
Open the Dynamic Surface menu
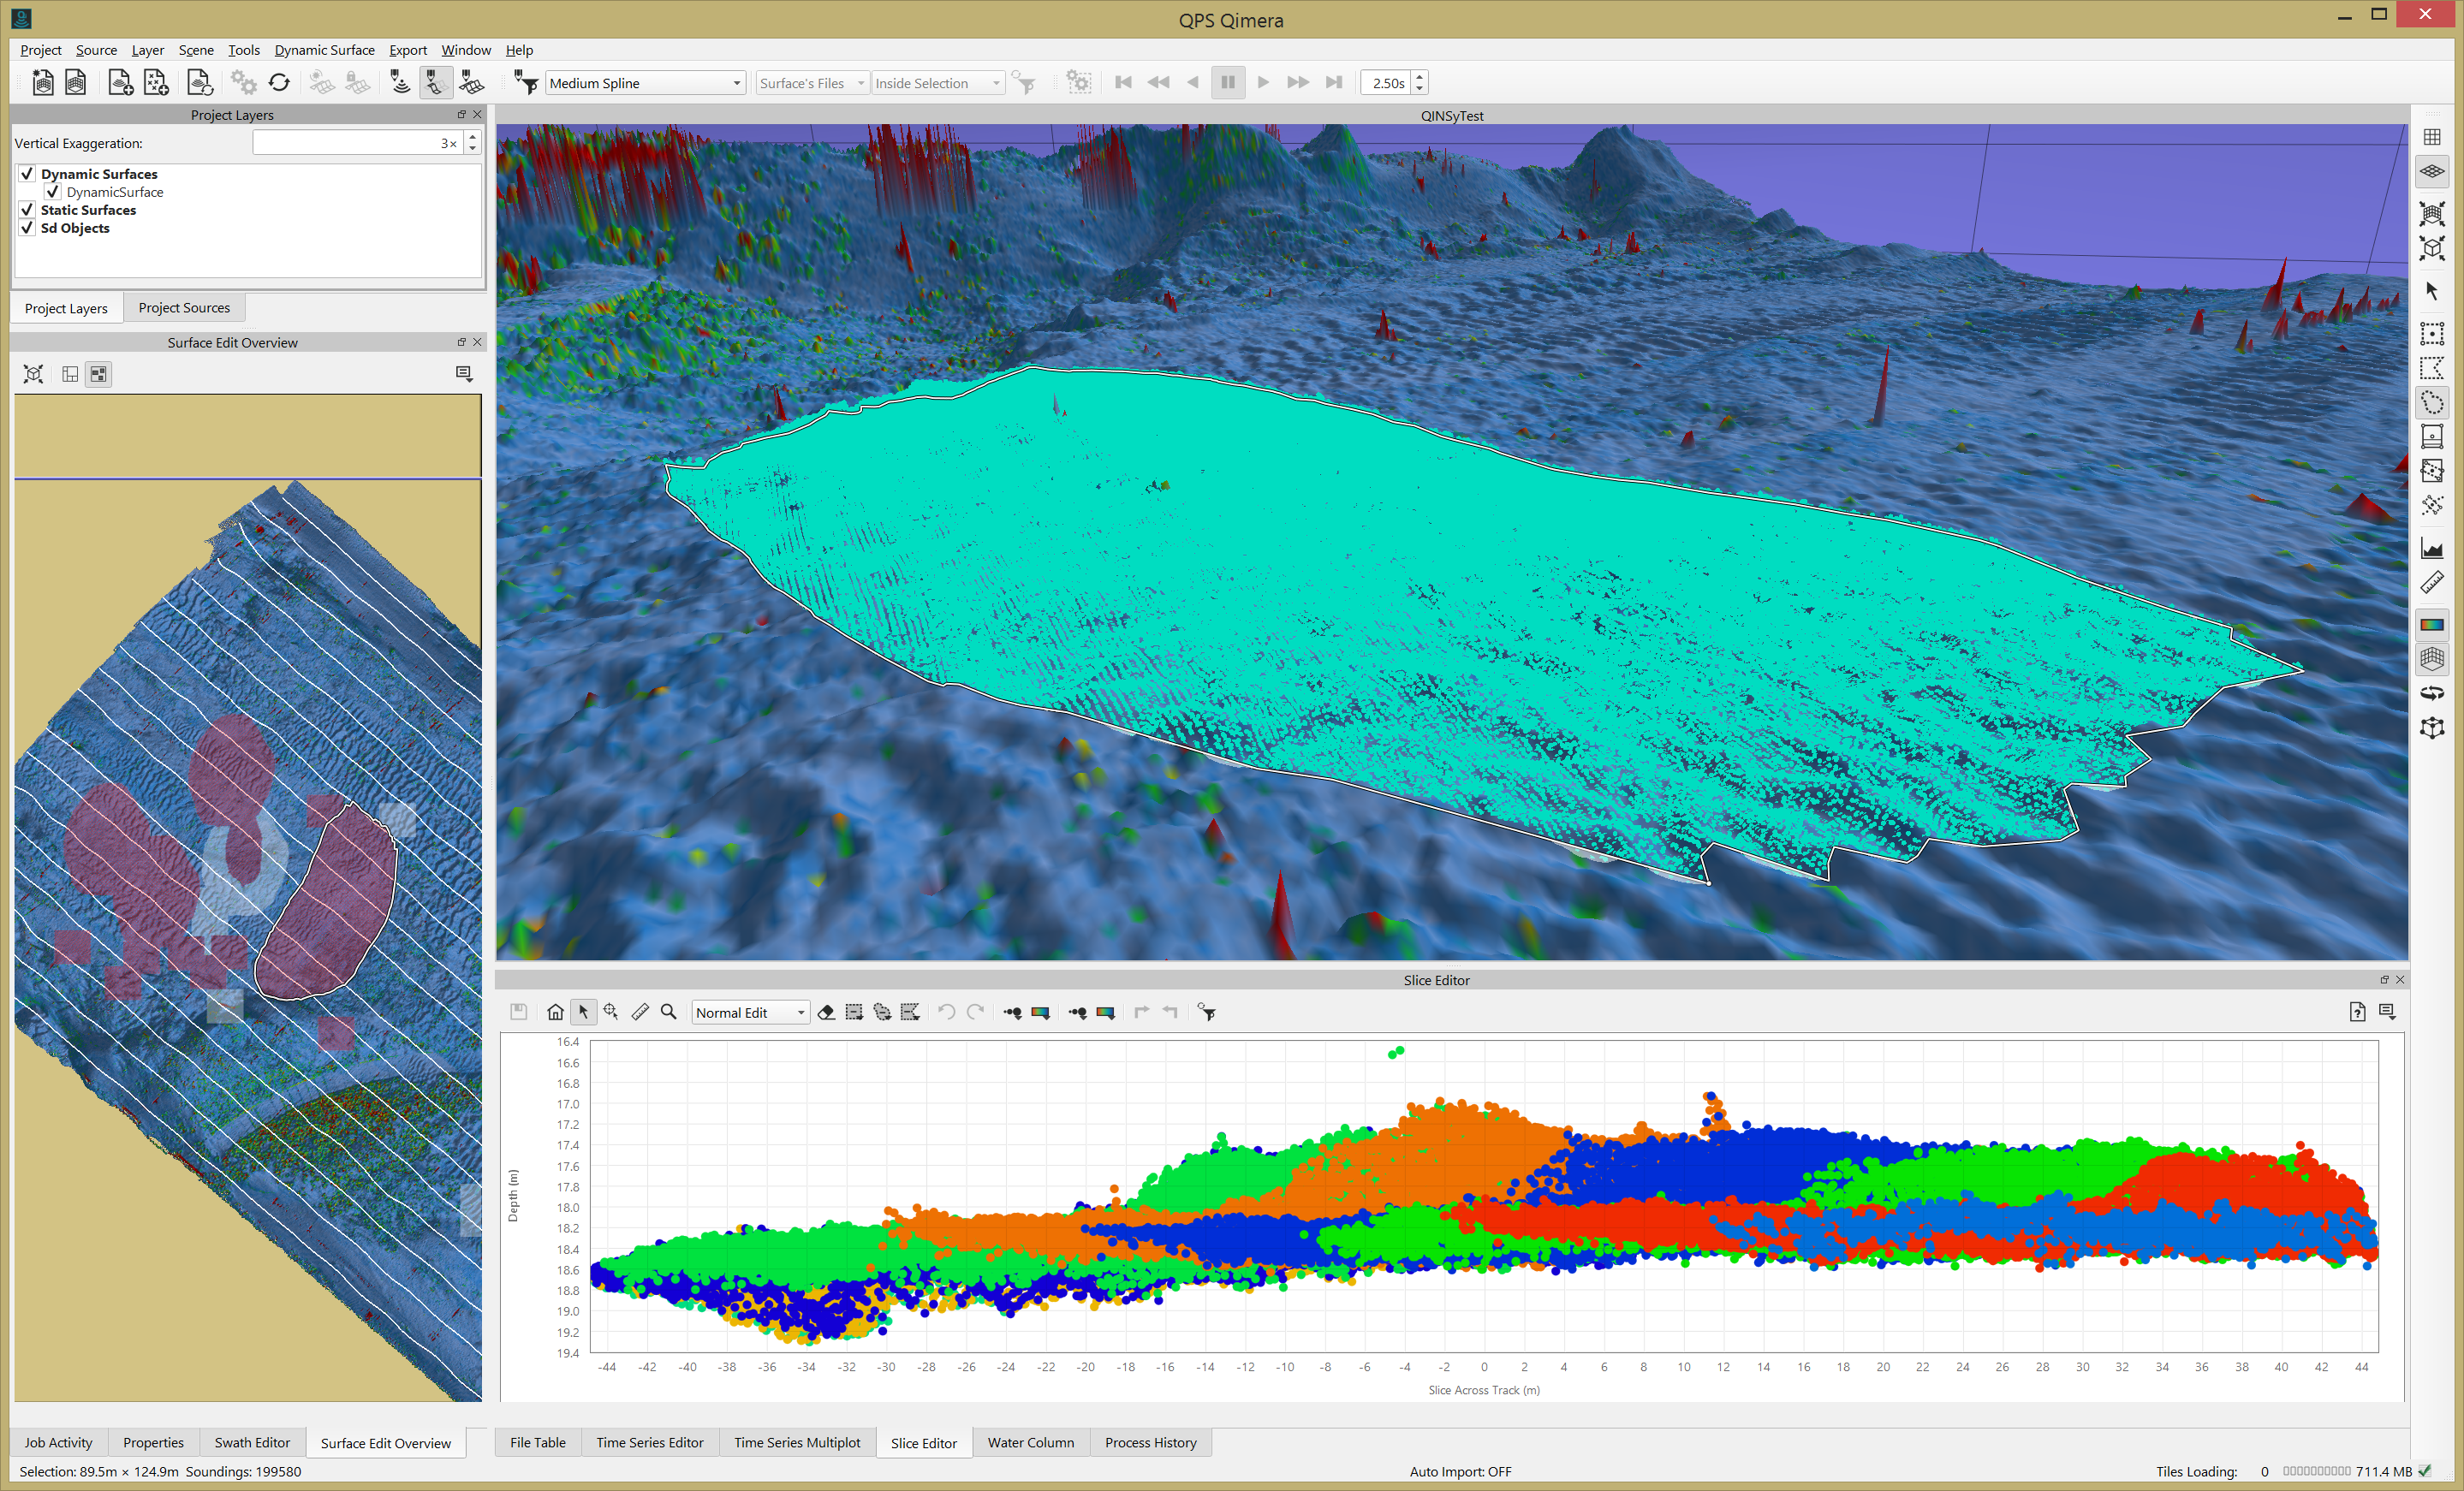click(324, 50)
